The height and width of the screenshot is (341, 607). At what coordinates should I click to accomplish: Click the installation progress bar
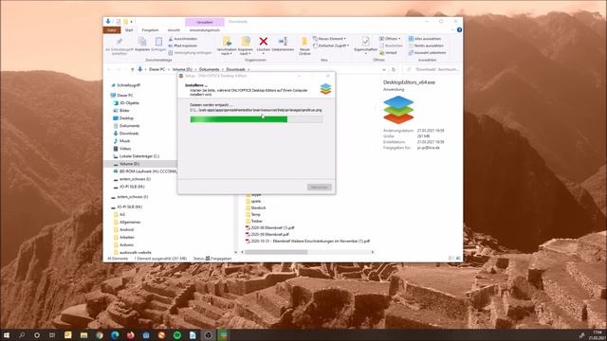pos(256,119)
